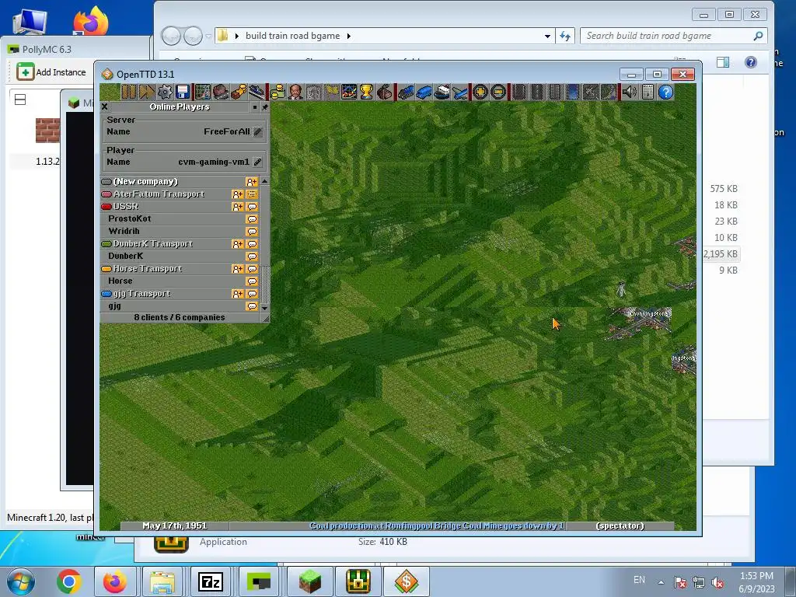This screenshot has height=597, width=796.
Task: Join Horse Transport company
Action: pyautogui.click(x=238, y=268)
